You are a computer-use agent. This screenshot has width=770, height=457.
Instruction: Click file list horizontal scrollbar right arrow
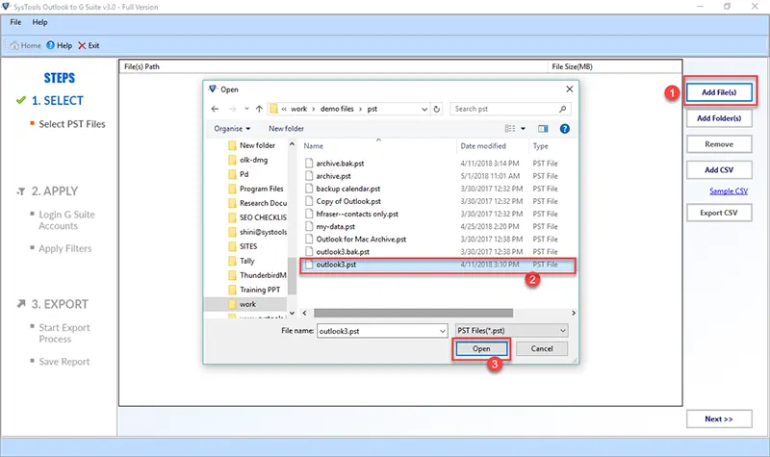(x=573, y=314)
